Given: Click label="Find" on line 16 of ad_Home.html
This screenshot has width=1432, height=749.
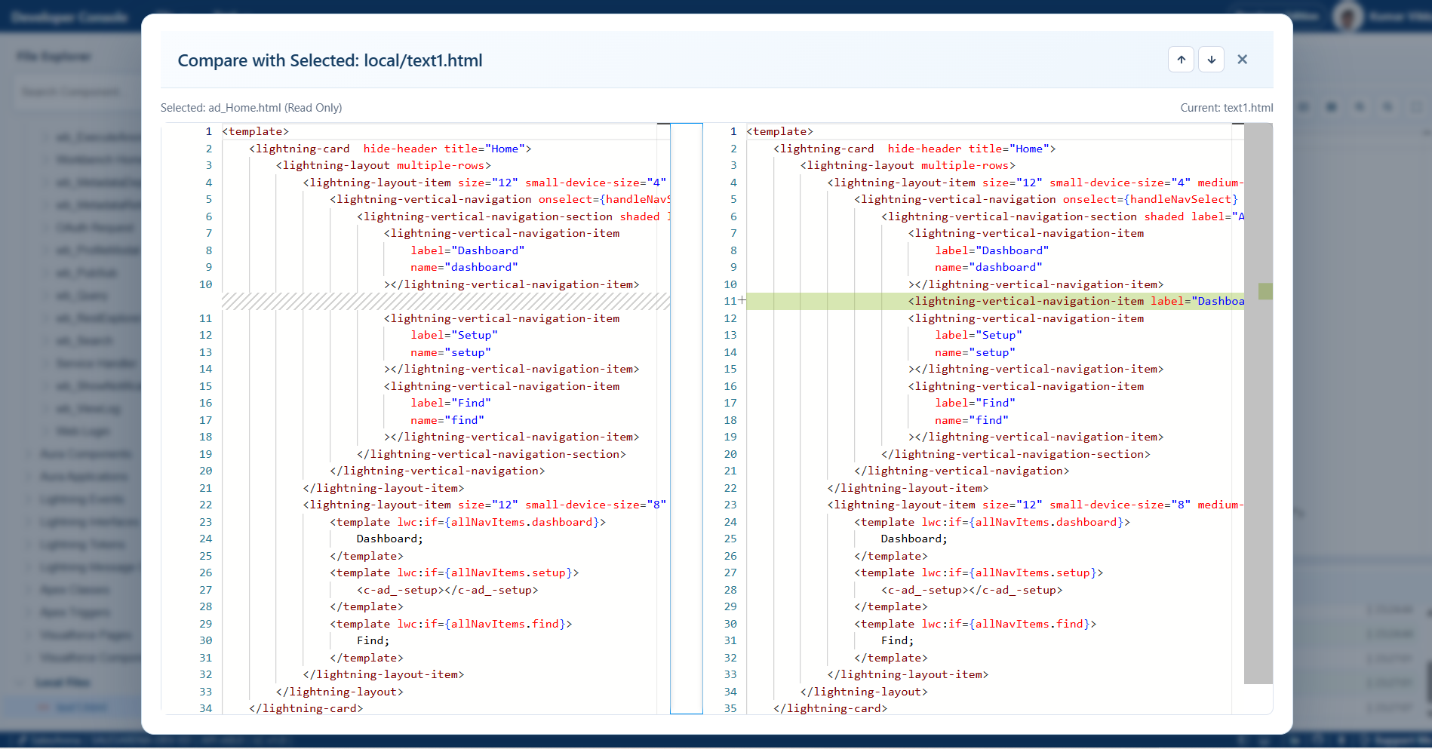Looking at the screenshot, I should click(x=450, y=403).
